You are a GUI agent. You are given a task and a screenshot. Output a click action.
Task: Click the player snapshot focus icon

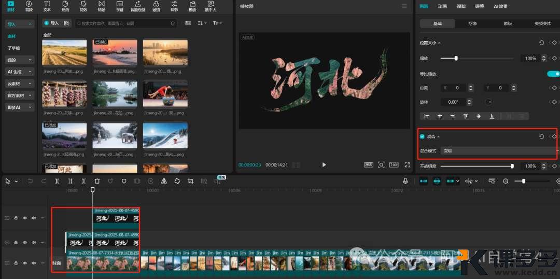tap(381, 165)
